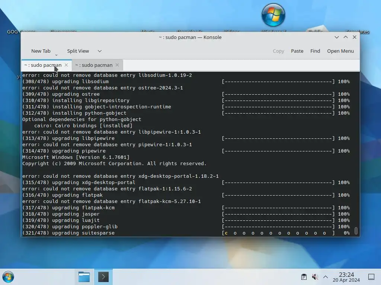Click the Find toolbar button
This screenshot has height=285, width=381.
pos(315,51)
